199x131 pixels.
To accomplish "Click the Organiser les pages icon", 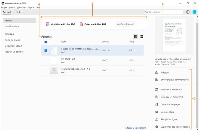I will (x=157, y=104).
